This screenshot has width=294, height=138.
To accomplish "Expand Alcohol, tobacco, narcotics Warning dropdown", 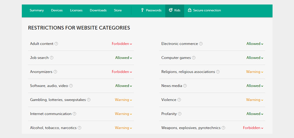I will point(123,128).
